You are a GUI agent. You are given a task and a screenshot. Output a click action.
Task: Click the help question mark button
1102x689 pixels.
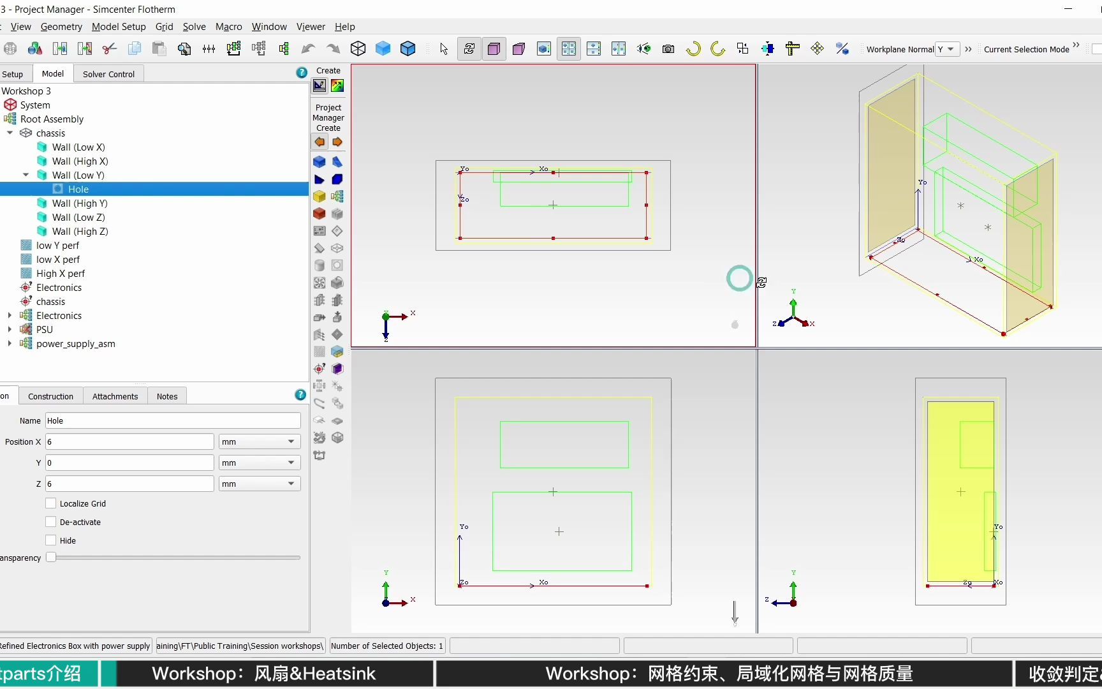click(x=300, y=72)
